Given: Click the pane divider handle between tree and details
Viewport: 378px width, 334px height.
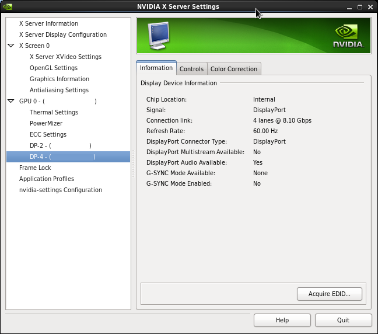Looking at the screenshot, I should click(133, 163).
